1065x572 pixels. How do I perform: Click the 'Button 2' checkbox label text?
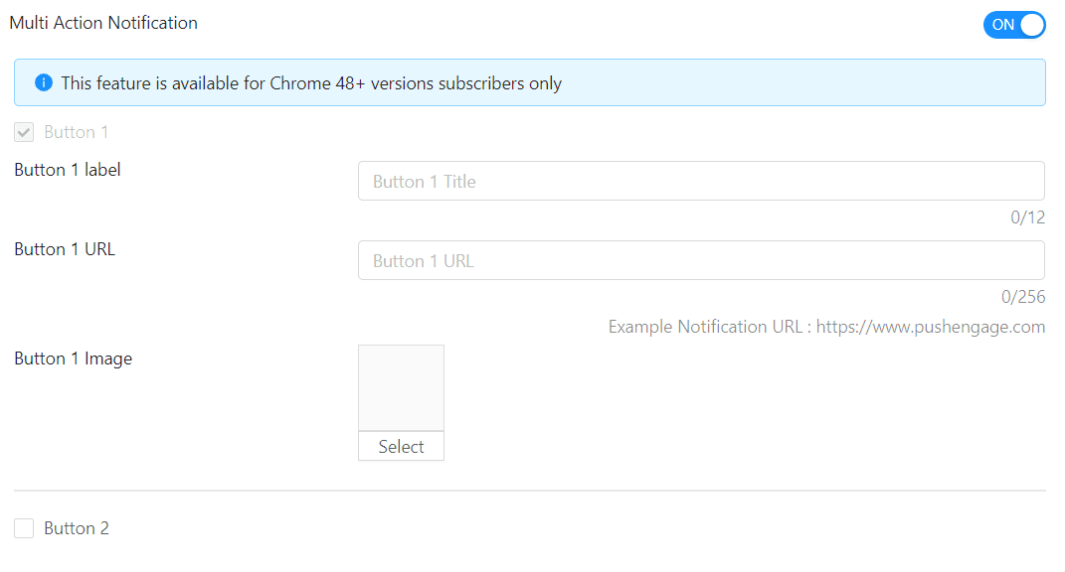[x=77, y=528]
